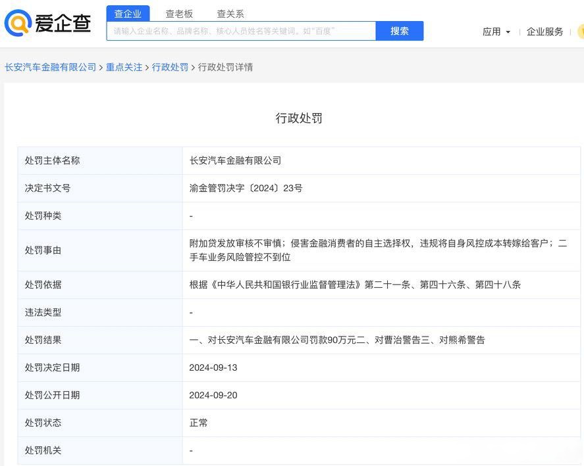Switch to the 查老板 tab

coord(179,14)
